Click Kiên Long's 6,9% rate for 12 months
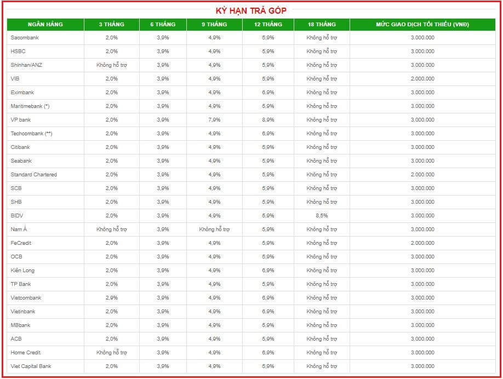The width and height of the screenshot is (503, 379). pyautogui.click(x=268, y=271)
